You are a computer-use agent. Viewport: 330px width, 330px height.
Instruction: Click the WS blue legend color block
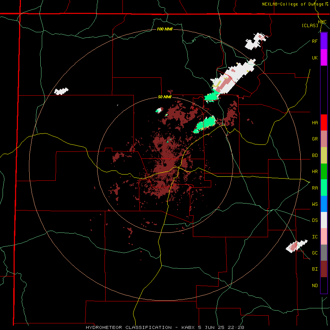coord(324,204)
